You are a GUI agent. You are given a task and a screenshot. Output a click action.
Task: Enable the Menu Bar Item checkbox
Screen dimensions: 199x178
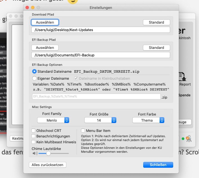point(83,131)
